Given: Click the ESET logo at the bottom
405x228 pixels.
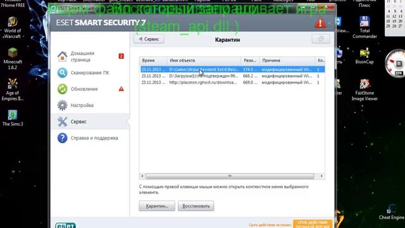Looking at the screenshot, I should 65,225.
